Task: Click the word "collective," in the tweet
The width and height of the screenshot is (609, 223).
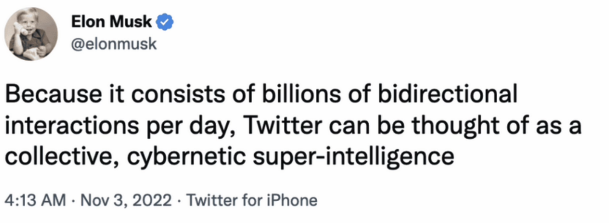Action: point(62,157)
